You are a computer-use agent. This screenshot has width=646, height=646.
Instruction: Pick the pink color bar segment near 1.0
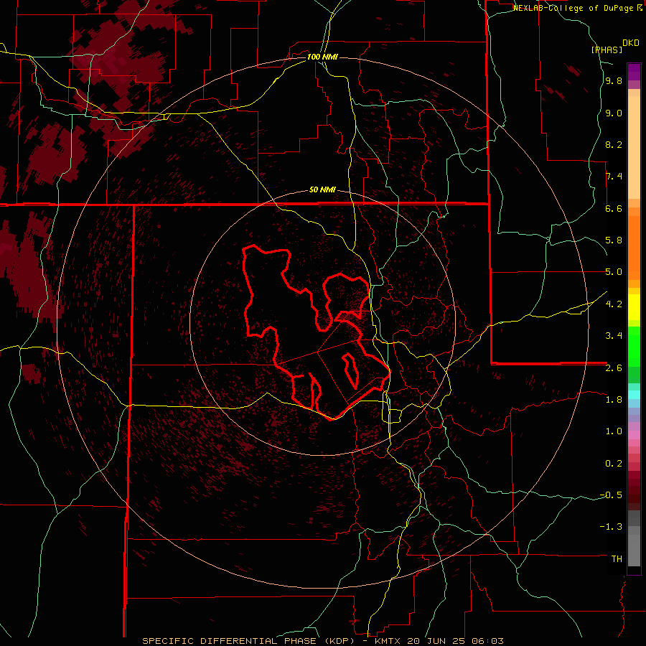pyautogui.click(x=634, y=435)
